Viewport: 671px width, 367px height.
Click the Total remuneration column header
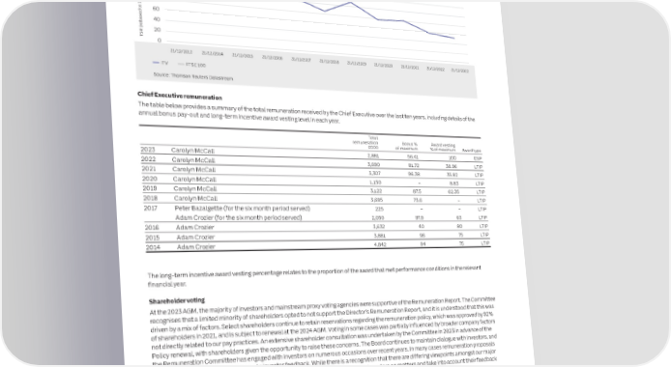point(365,142)
